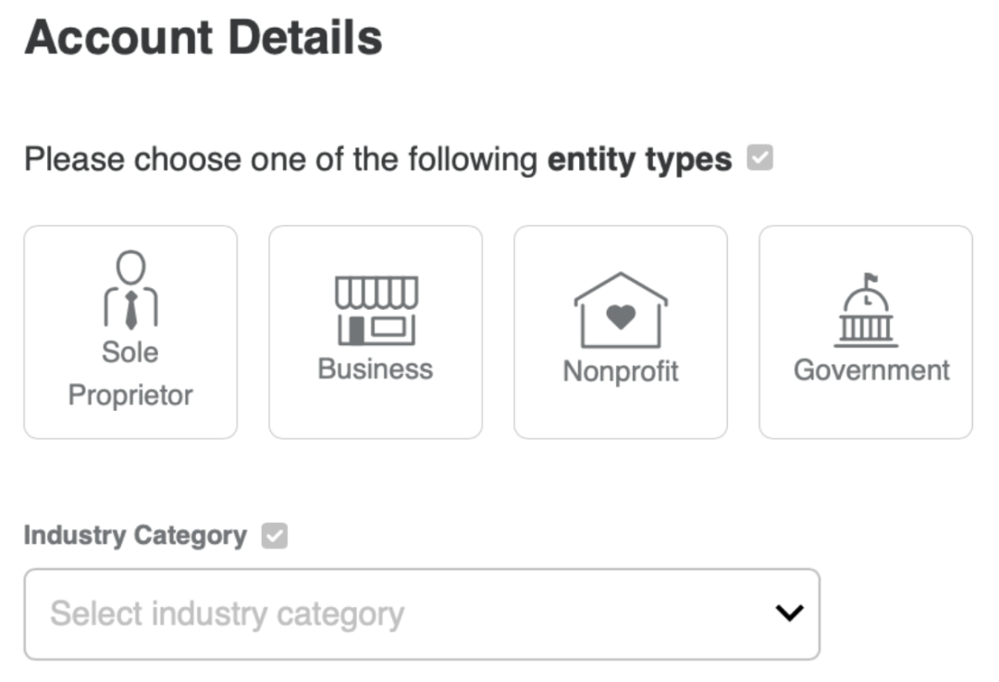The height and width of the screenshot is (682, 999).
Task: Choose the 'Sole Proprietor' text label
Action: (130, 374)
